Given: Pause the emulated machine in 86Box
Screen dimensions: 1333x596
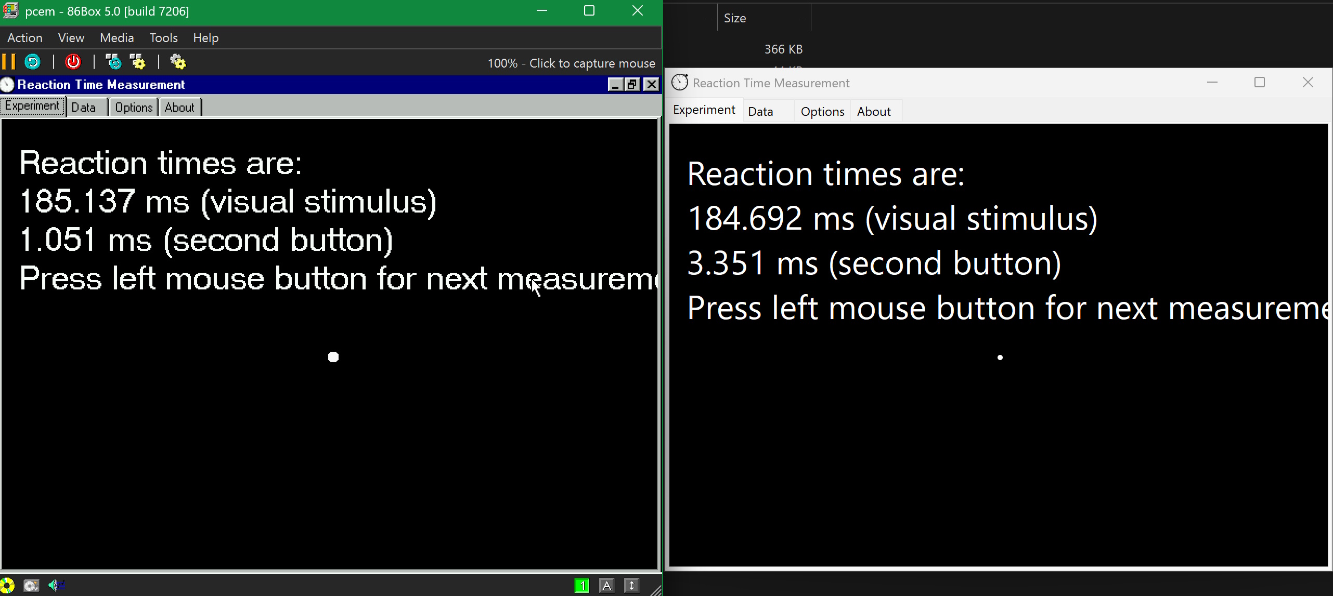Looking at the screenshot, I should point(9,62).
